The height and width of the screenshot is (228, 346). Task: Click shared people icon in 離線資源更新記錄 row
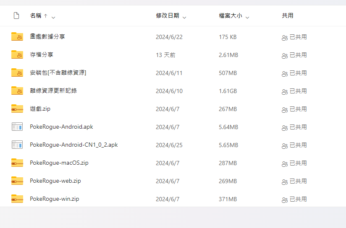(x=285, y=92)
